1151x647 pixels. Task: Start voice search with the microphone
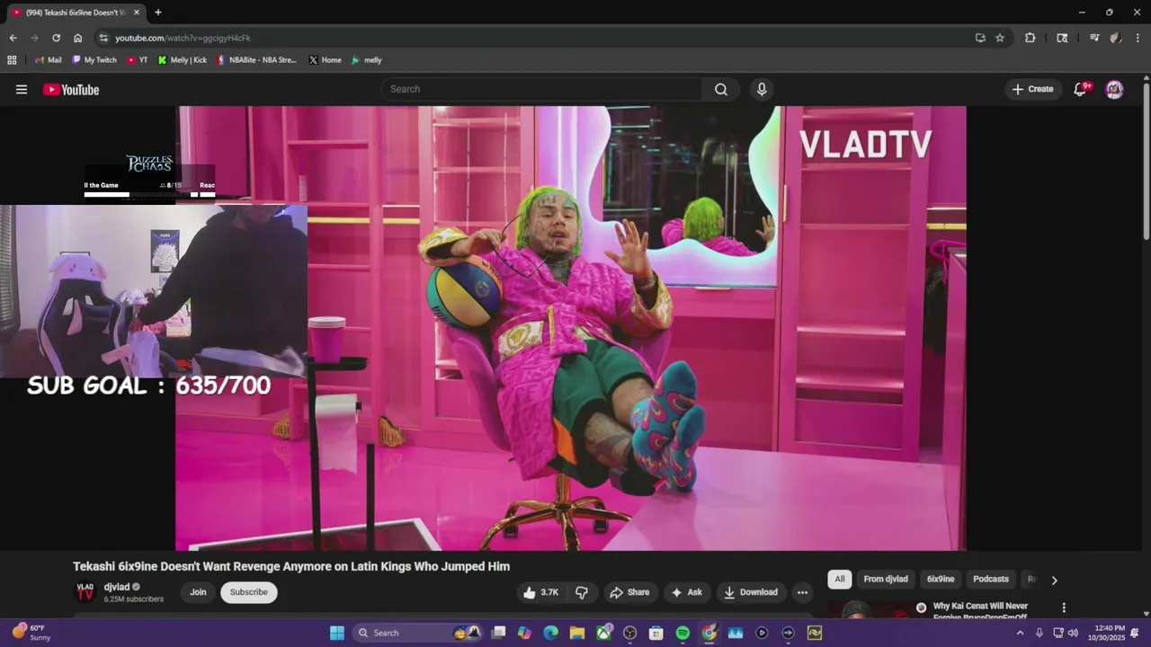pos(762,89)
